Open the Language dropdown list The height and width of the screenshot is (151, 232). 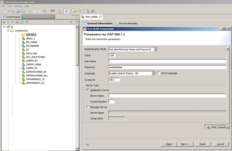coord(153,73)
